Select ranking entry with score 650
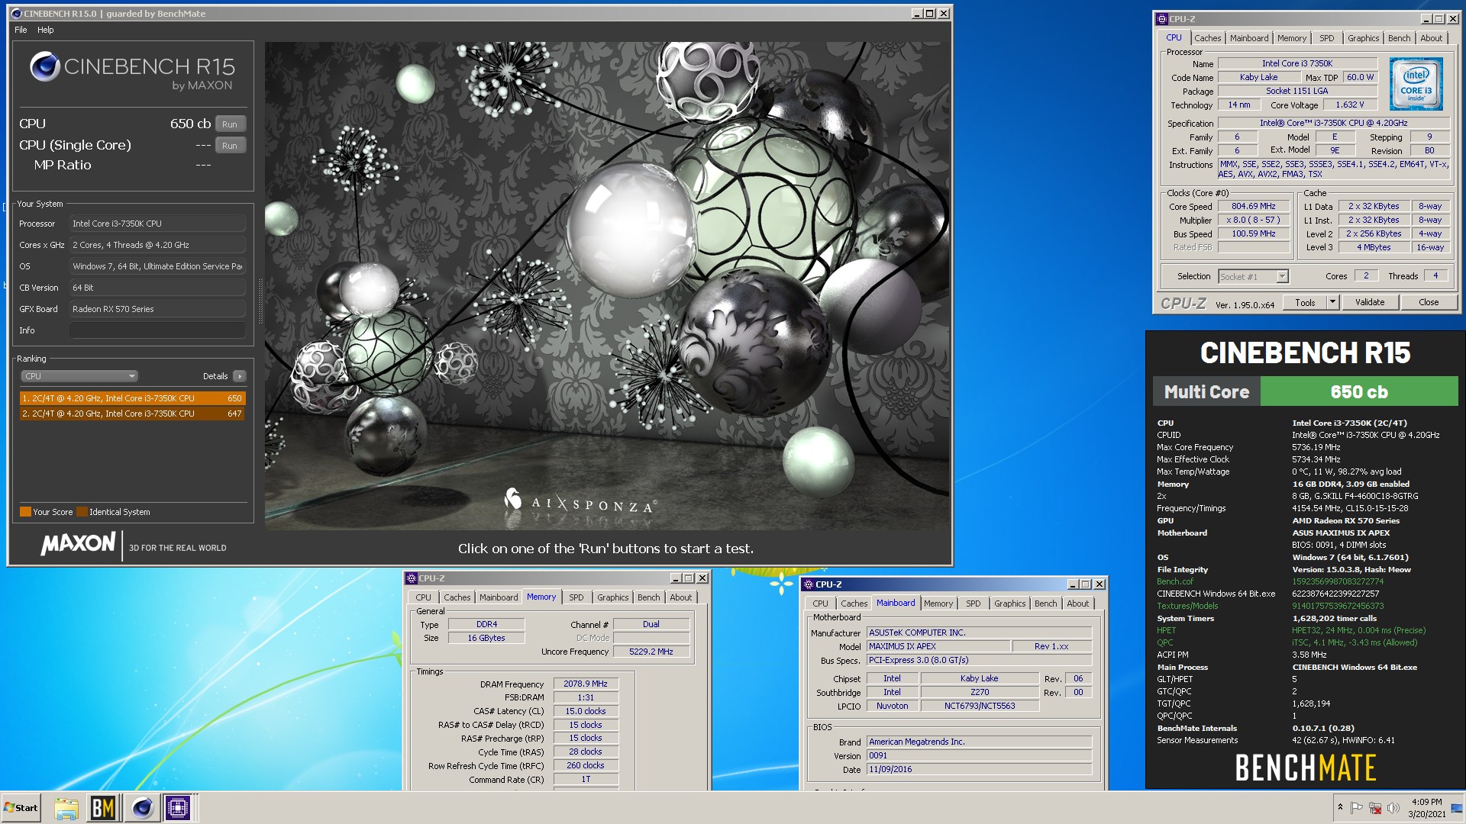This screenshot has width=1466, height=824. 132,398
